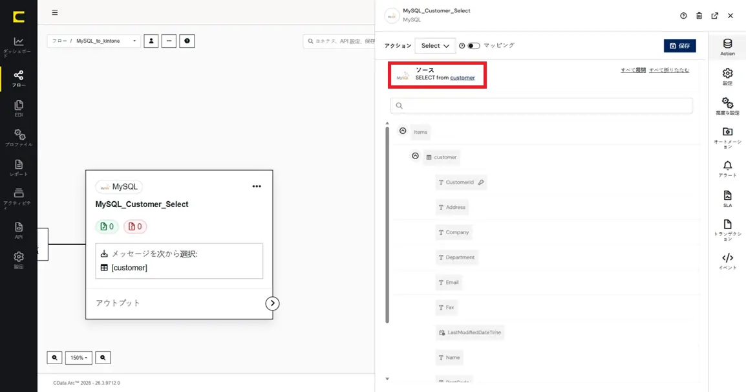Select the Action tab in right rail
The height and width of the screenshot is (392, 746).
(x=727, y=47)
